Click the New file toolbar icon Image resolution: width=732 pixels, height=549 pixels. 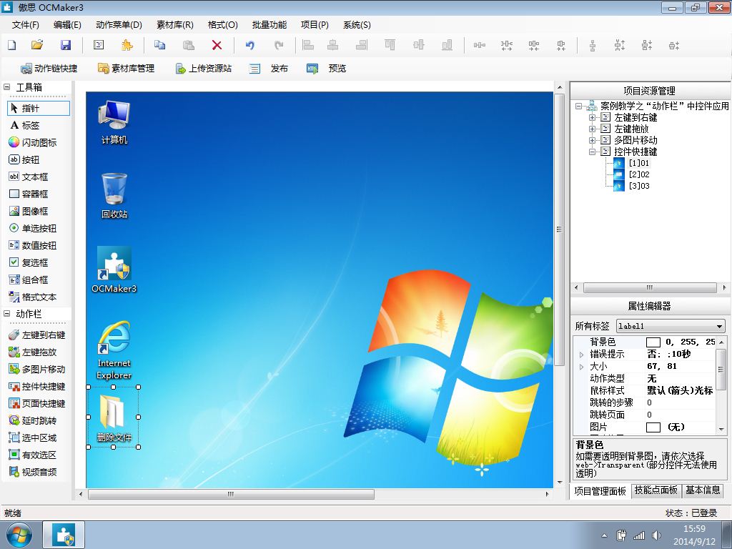point(11,45)
